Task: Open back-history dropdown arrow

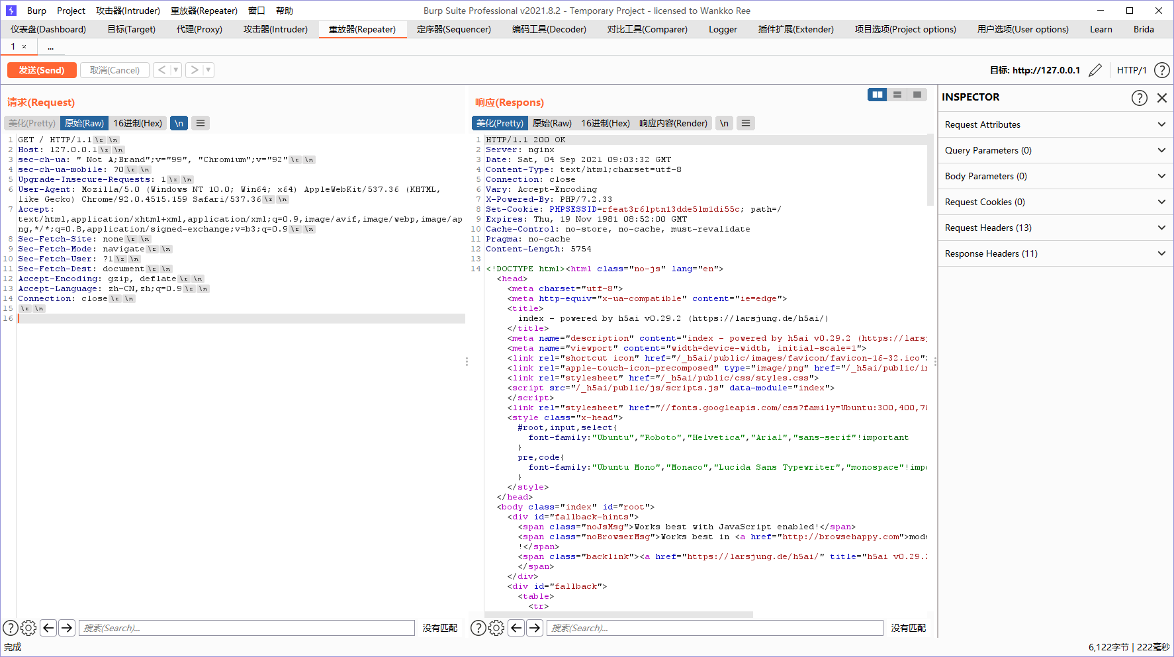Action: [176, 70]
